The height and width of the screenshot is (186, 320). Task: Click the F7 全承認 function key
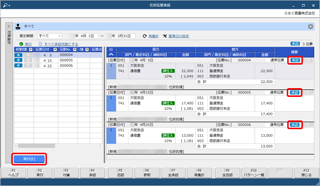pyautogui.click(x=173, y=173)
